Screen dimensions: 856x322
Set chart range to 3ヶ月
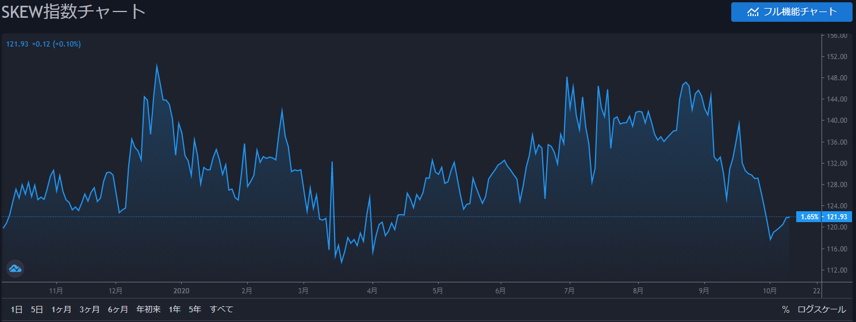coord(90,309)
